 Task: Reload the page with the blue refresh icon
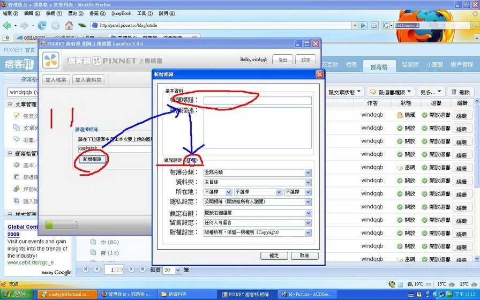(x=42, y=25)
